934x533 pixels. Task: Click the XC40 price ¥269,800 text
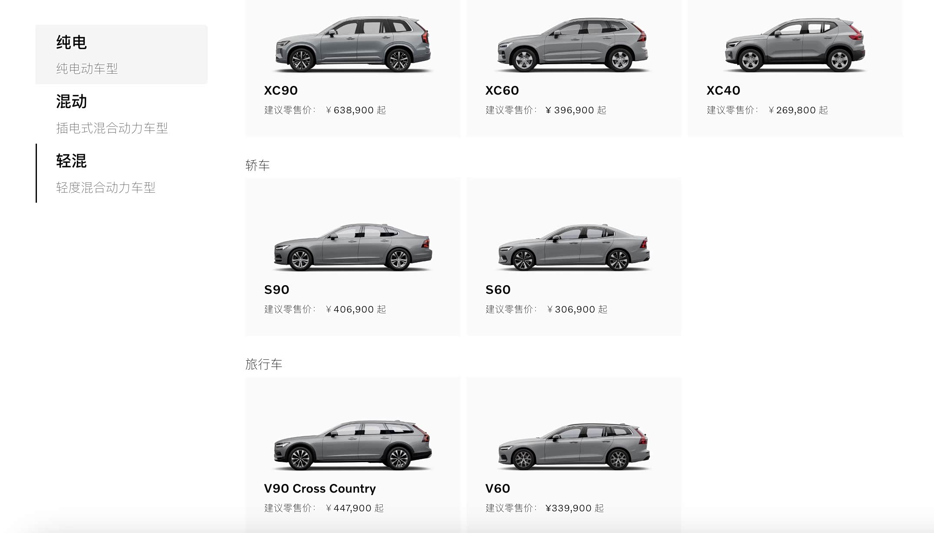coord(798,110)
